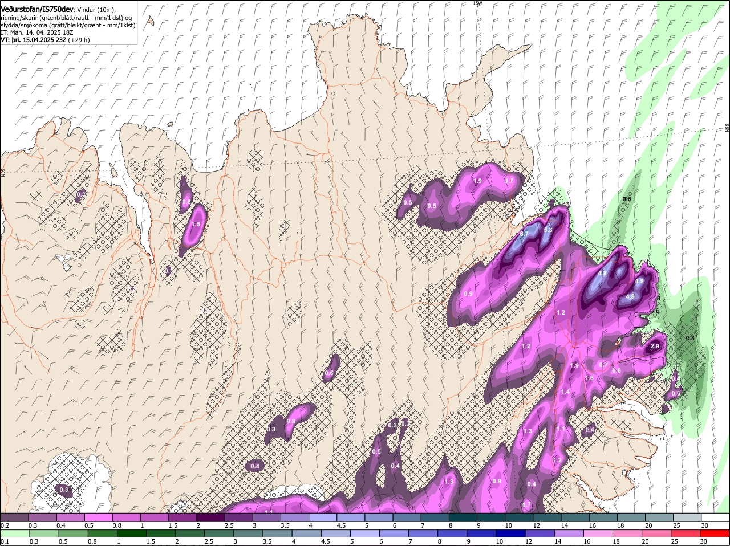Pick the upper row dark purple swatch starting at 2

point(210,517)
